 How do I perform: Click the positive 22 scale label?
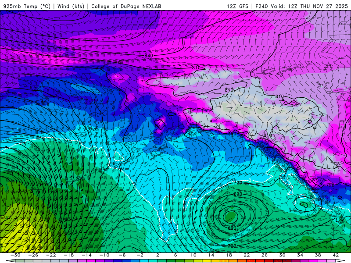tap(247, 255)
